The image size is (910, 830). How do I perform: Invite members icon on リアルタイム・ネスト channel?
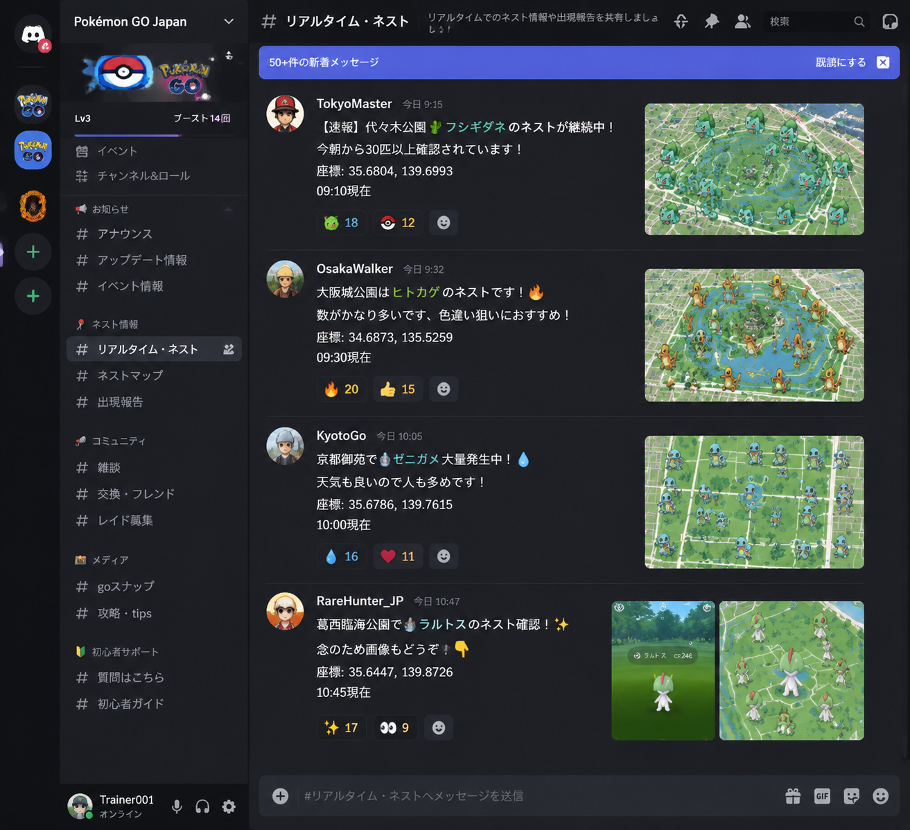229,349
